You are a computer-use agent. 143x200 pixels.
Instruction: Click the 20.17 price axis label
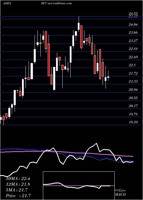click(x=133, y=106)
